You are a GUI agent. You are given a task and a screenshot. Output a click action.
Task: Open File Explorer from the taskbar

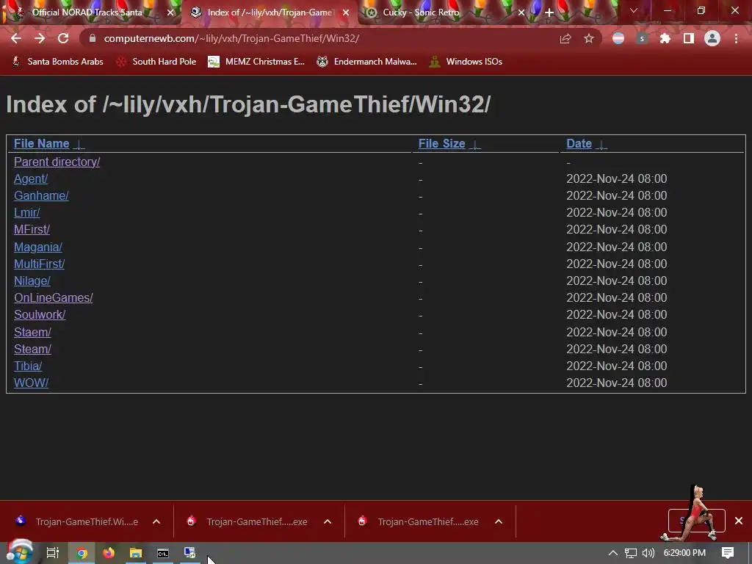(136, 553)
